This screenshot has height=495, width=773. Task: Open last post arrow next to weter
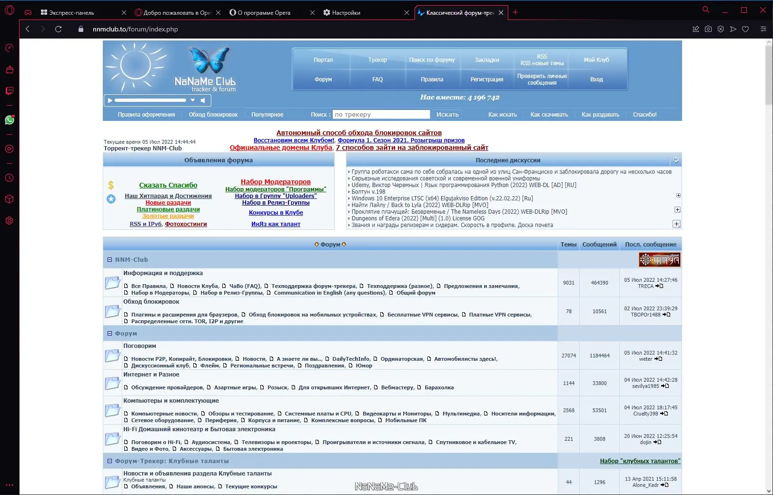658,359
